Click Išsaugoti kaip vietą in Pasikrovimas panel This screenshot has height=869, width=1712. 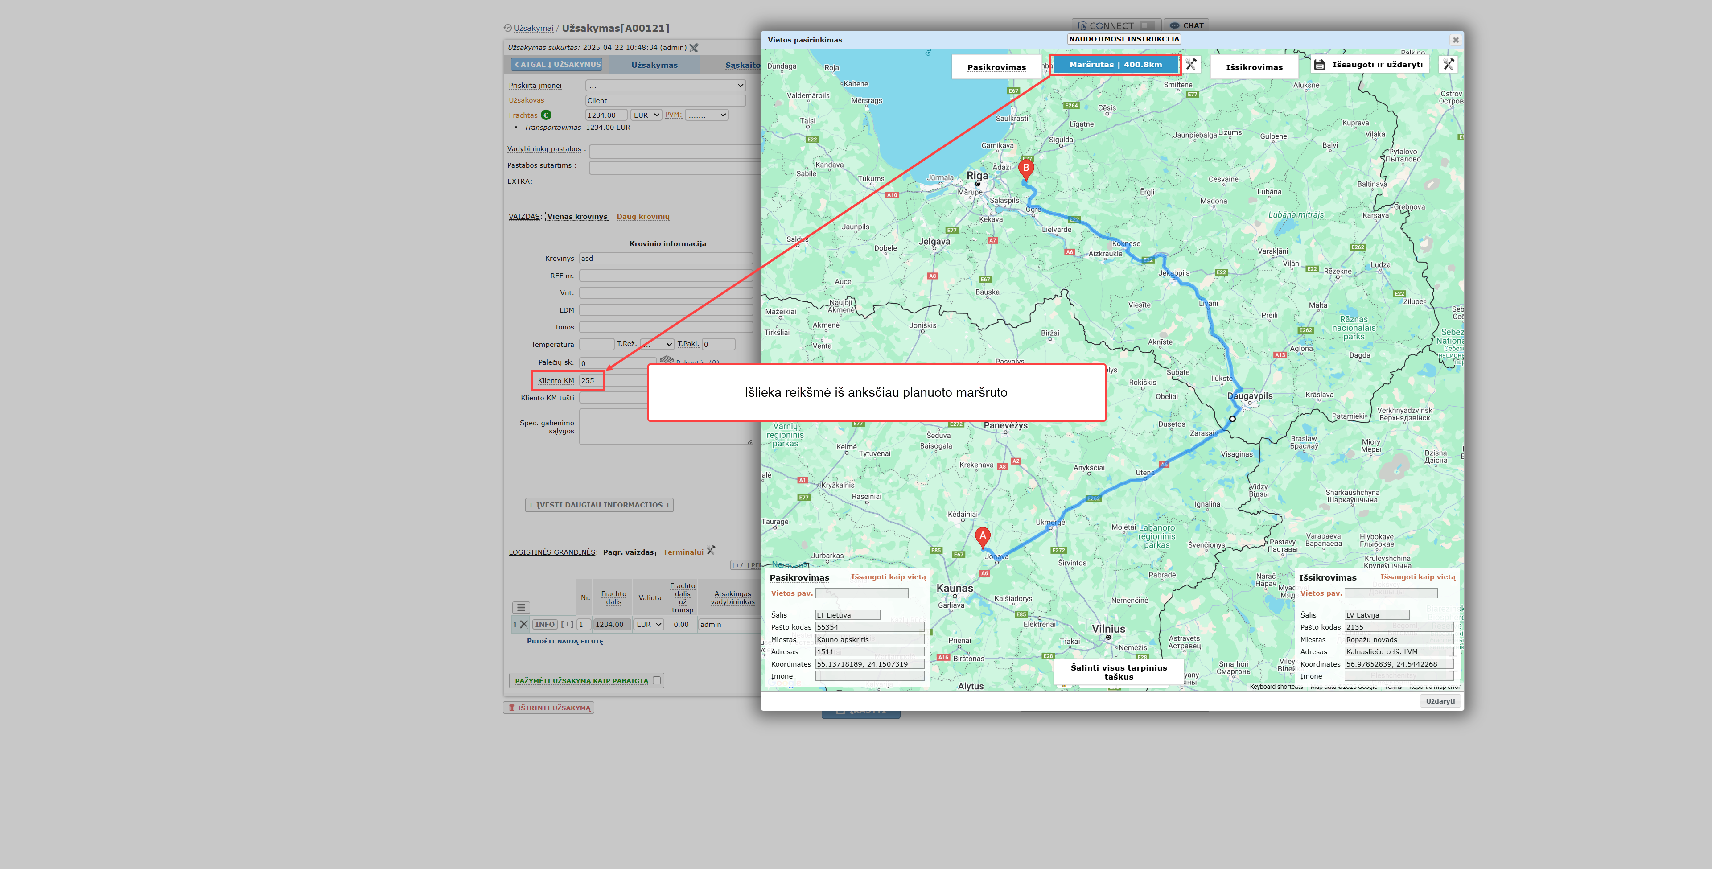click(x=888, y=577)
